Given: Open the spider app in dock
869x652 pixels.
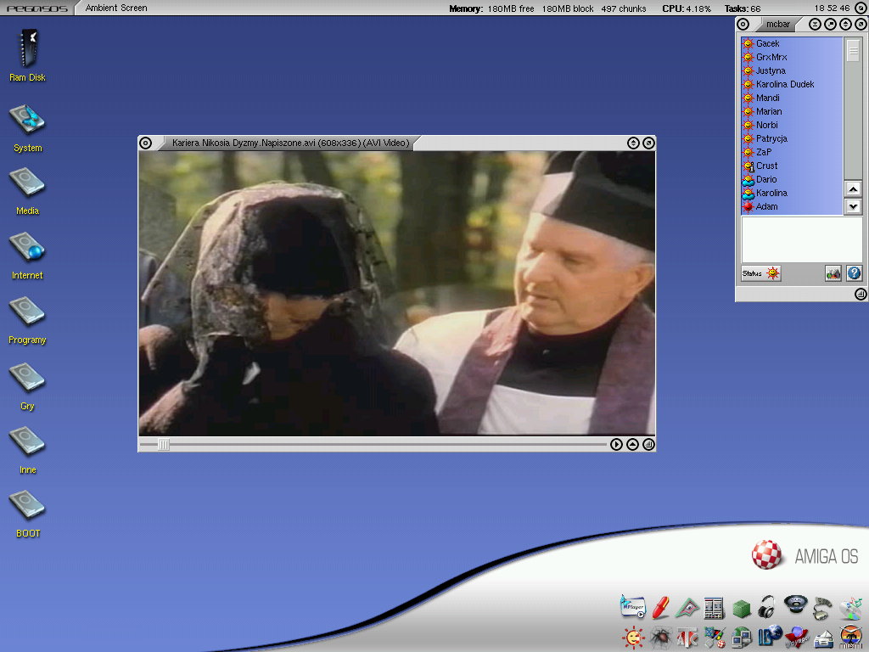Looking at the screenshot, I should point(660,638).
